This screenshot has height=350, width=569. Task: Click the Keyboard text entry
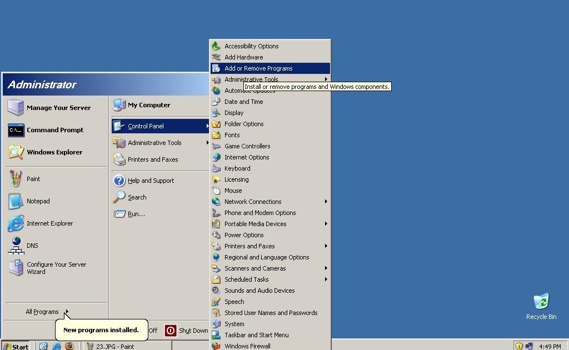coord(237,168)
